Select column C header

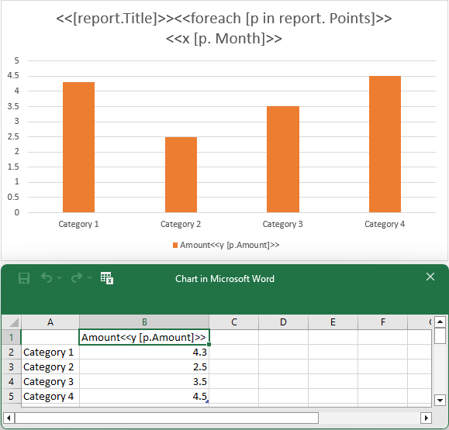click(x=234, y=322)
